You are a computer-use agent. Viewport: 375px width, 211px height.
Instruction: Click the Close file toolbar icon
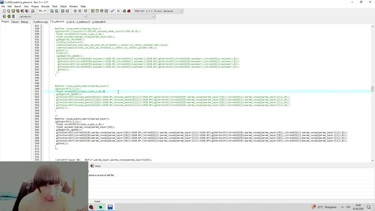(x=22, y=11)
